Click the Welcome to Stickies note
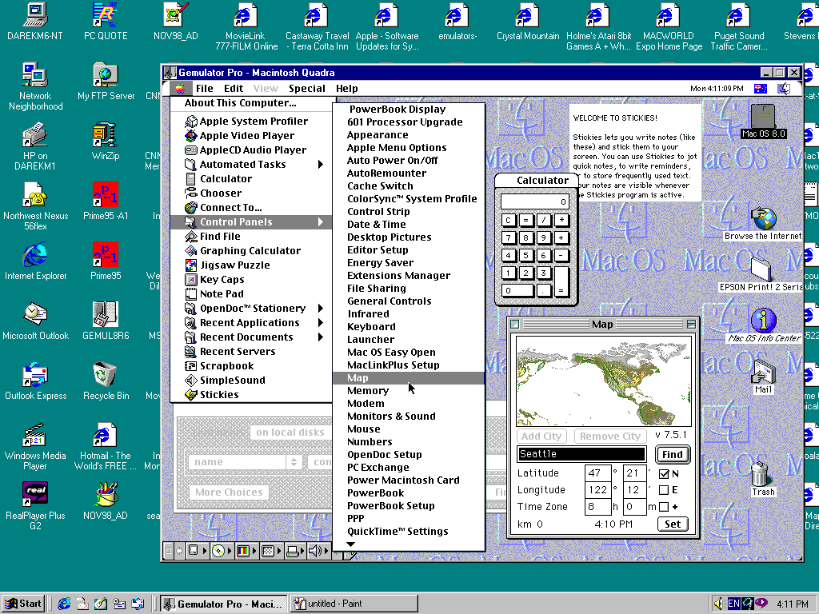Image resolution: width=819 pixels, height=614 pixels. pyautogui.click(x=634, y=152)
